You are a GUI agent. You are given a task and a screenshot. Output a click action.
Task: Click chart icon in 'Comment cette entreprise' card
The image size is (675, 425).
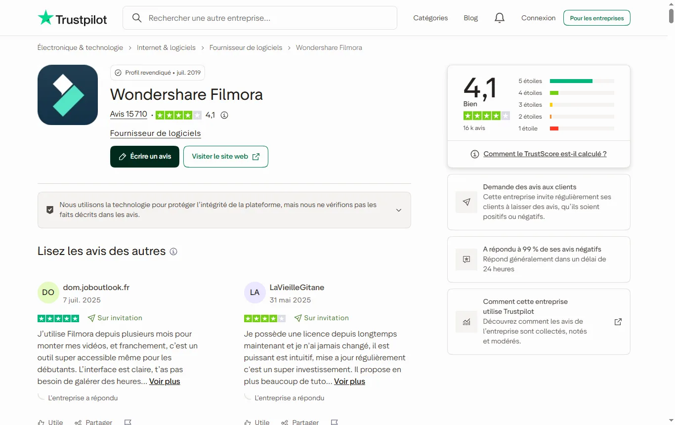(x=466, y=322)
